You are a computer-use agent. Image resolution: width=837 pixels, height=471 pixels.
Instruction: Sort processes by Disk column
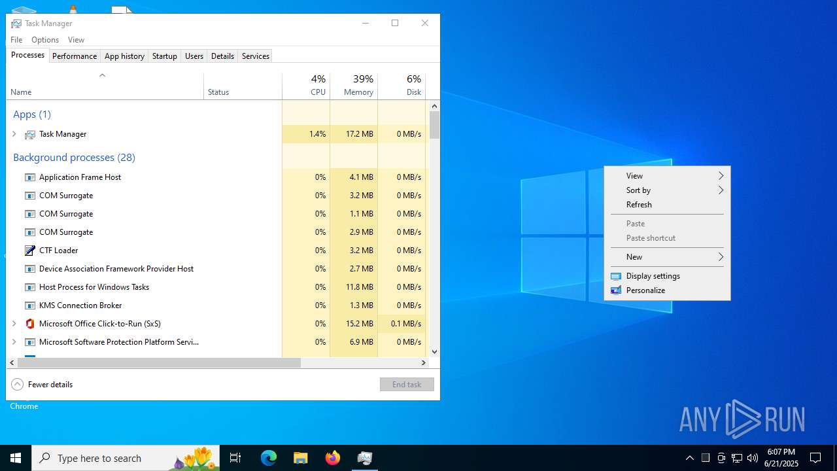pyautogui.click(x=401, y=86)
